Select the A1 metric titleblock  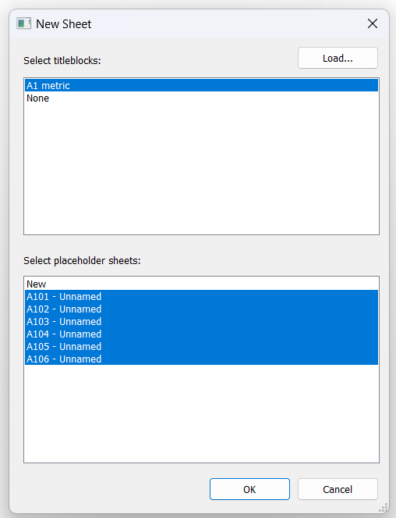click(201, 86)
